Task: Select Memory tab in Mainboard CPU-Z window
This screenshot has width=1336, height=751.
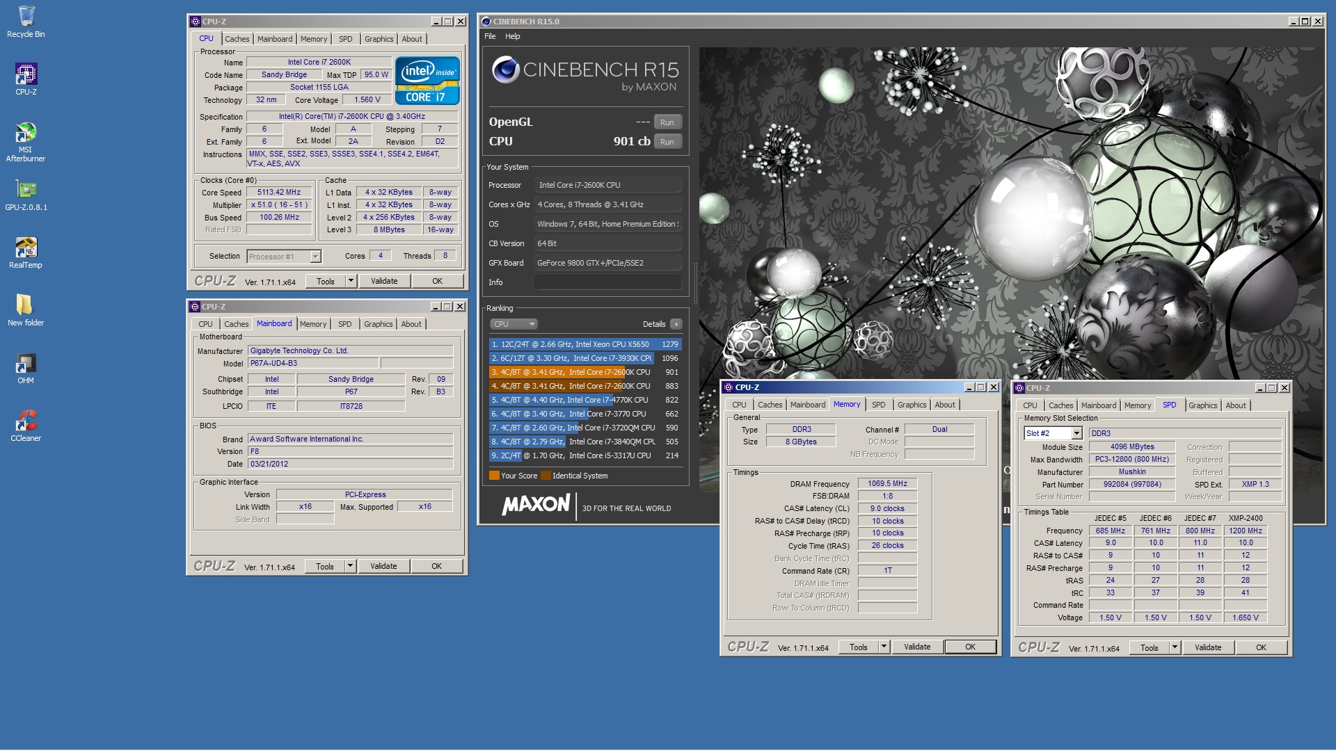Action: tap(313, 324)
